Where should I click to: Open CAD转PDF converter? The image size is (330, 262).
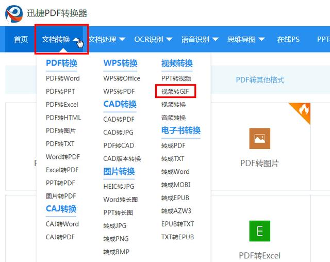click(119, 119)
